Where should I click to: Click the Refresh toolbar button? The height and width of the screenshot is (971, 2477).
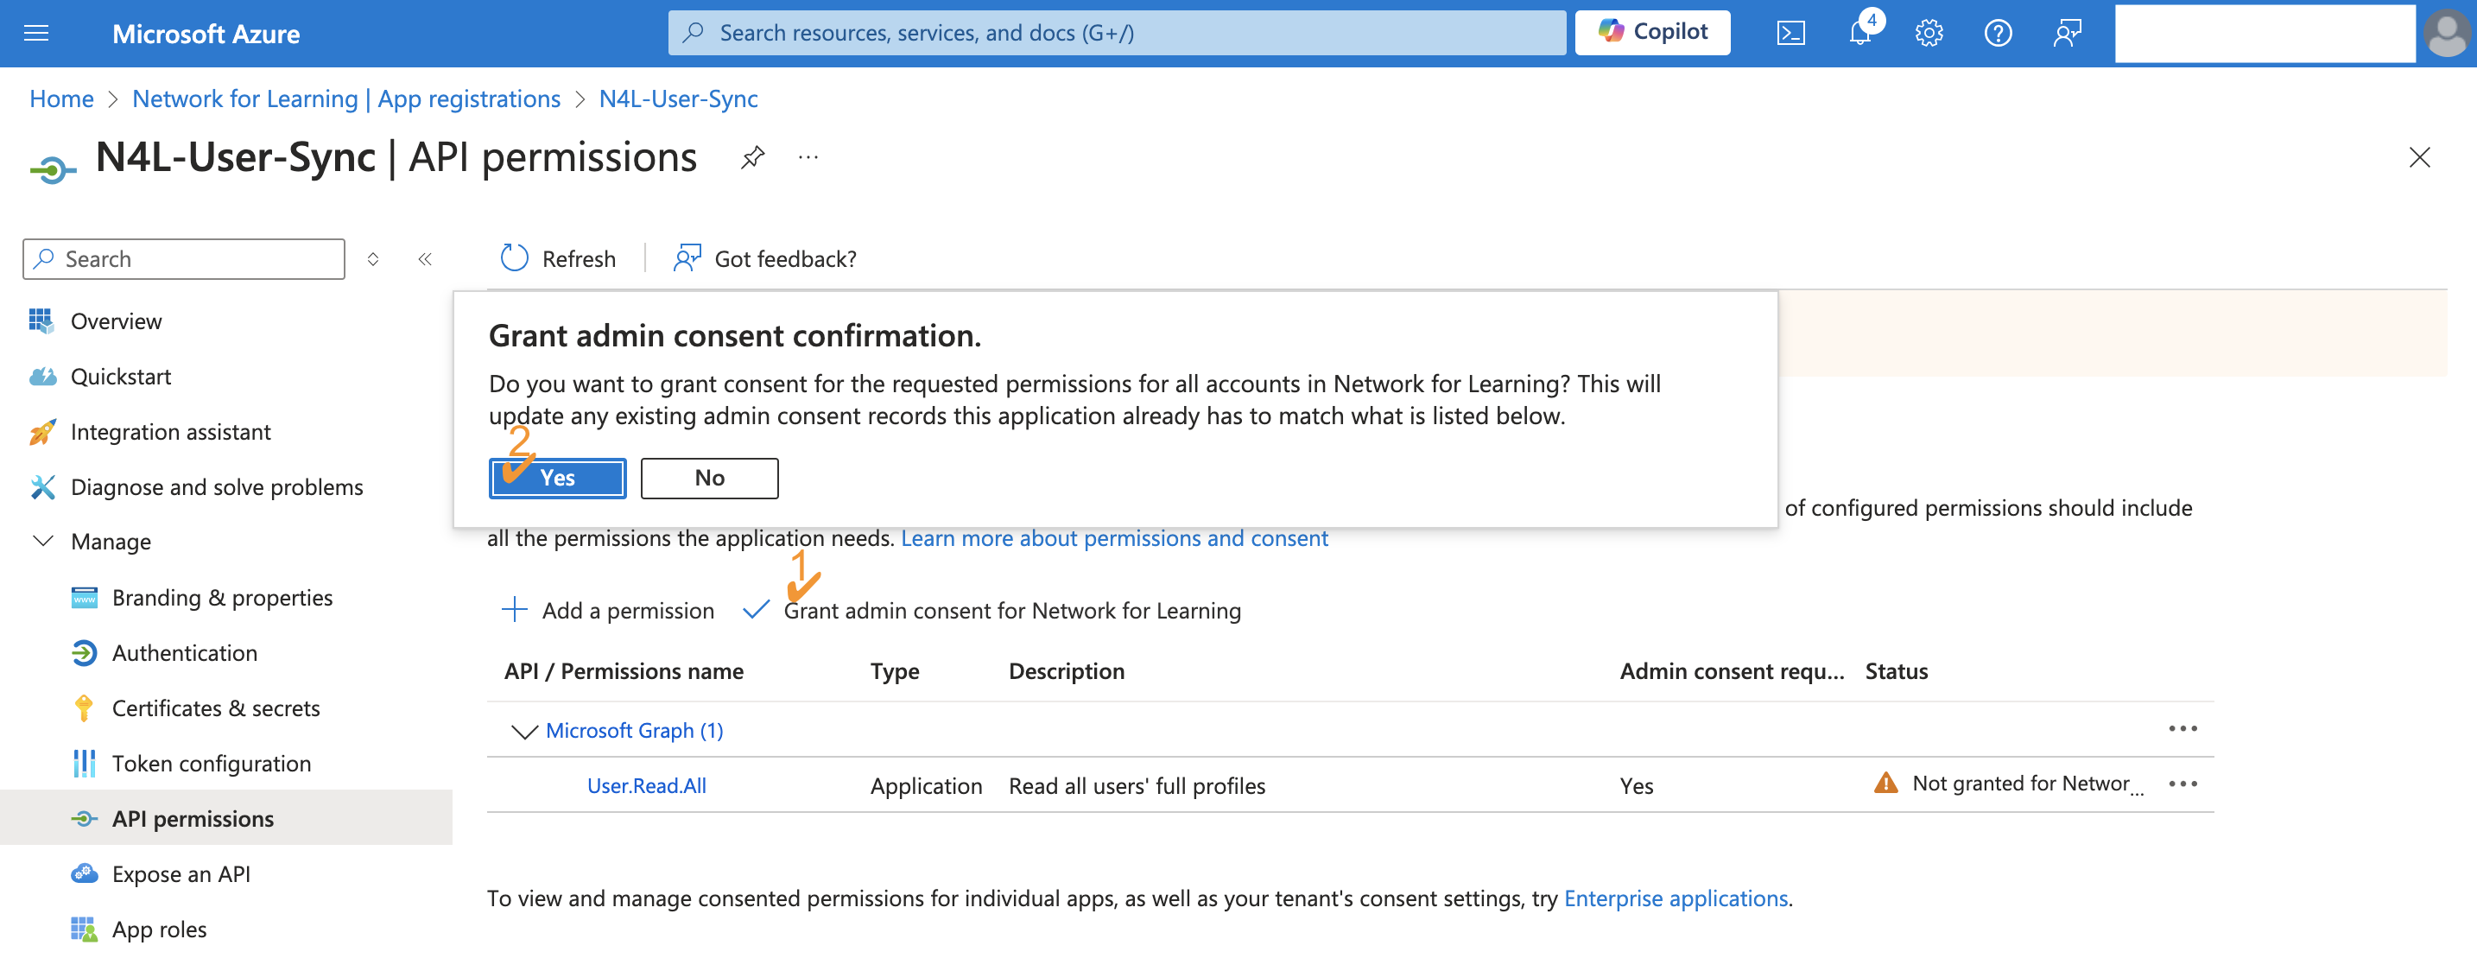pyautogui.click(x=558, y=258)
